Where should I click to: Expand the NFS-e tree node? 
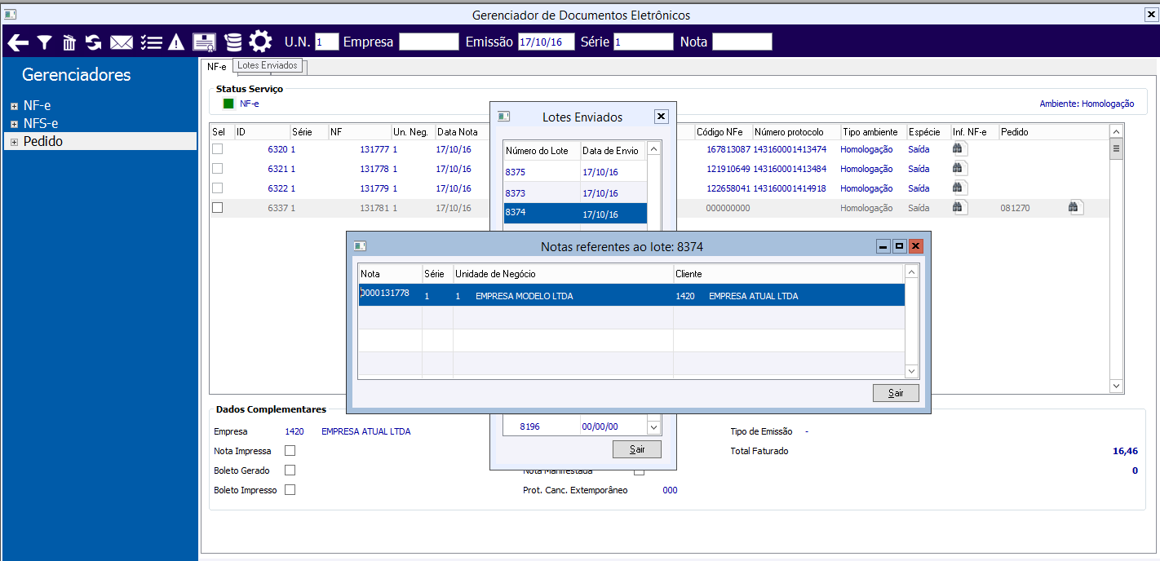14,124
